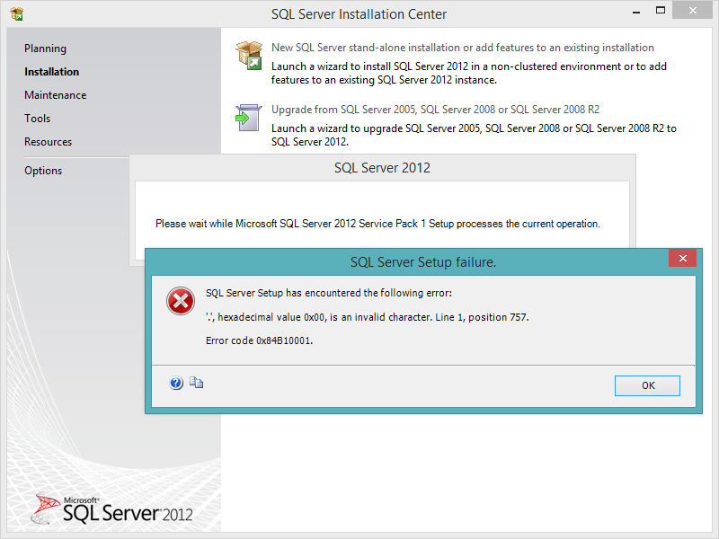Click the SQL Server 2012 logo

point(111,508)
